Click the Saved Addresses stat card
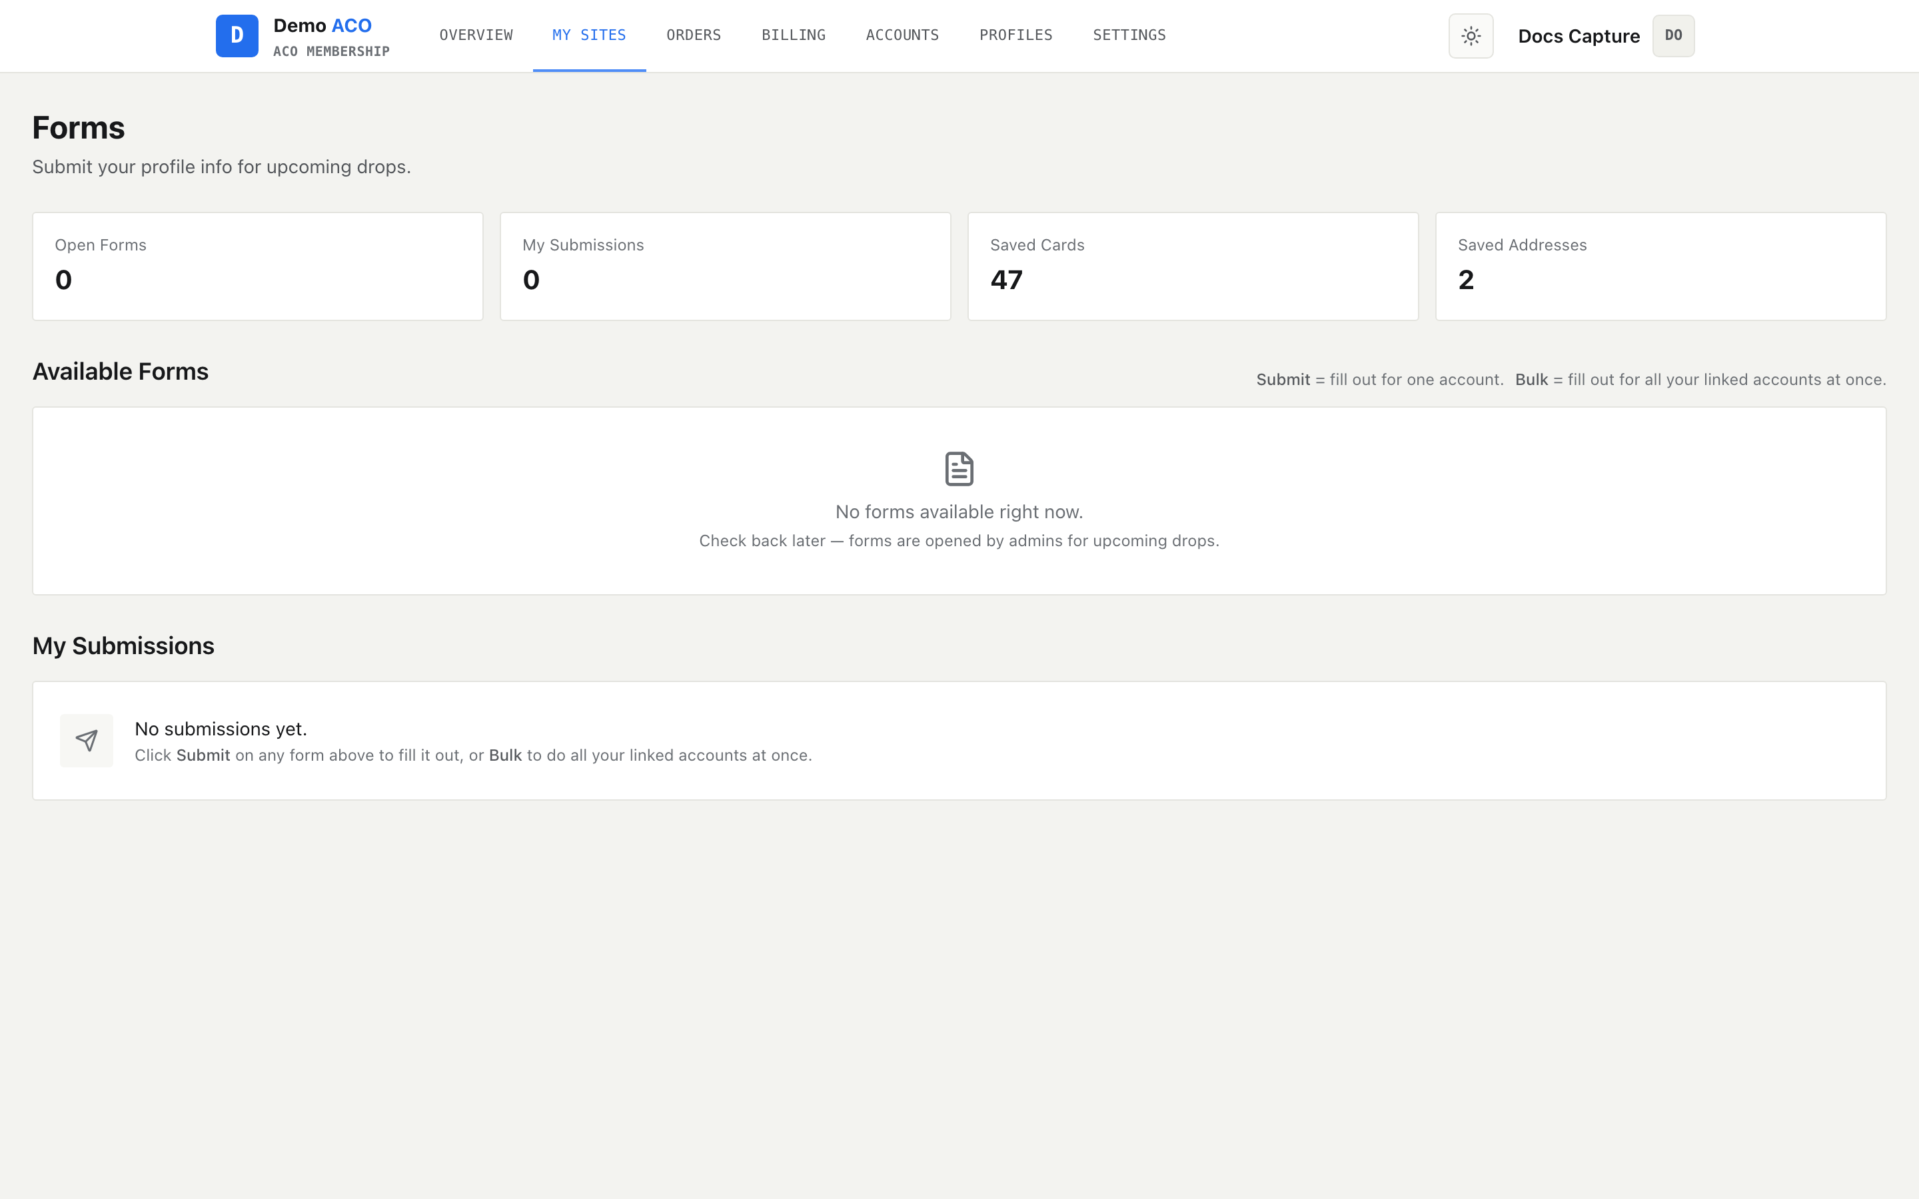Image resolution: width=1919 pixels, height=1199 pixels. (1661, 266)
